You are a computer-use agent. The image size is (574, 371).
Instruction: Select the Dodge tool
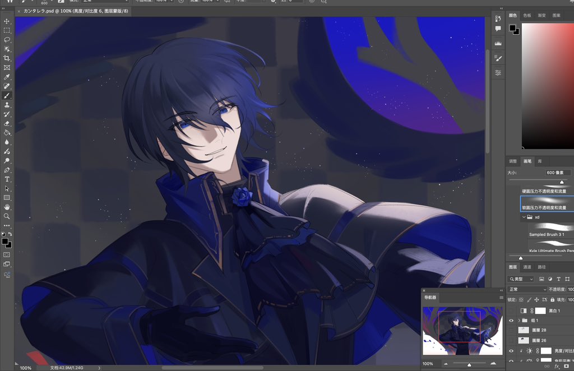click(x=7, y=161)
